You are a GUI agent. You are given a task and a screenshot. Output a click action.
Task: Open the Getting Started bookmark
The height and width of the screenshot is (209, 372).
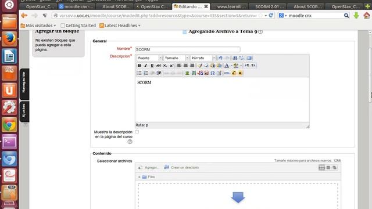[78, 26]
